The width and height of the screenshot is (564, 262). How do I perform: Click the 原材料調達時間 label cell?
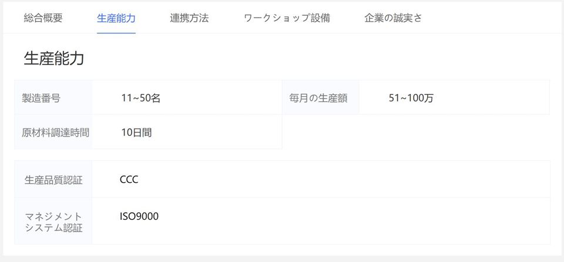53,132
